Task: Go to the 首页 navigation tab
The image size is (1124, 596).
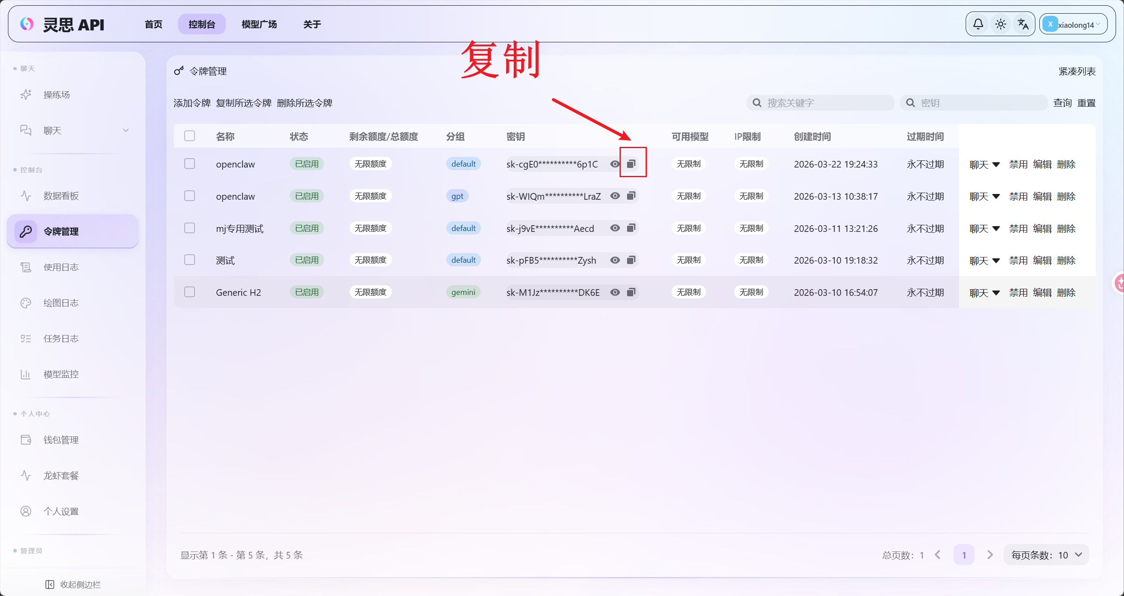Action: (x=153, y=24)
